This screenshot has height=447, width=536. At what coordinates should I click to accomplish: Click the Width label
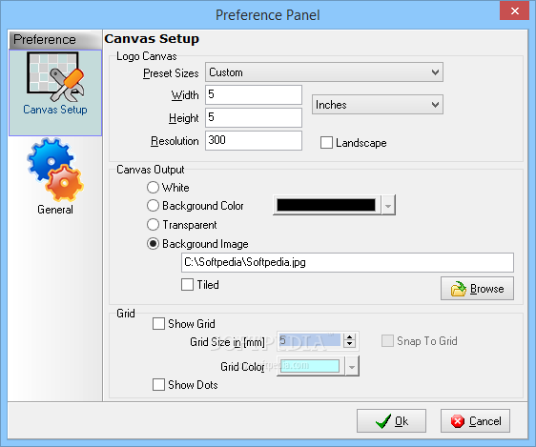185,95
